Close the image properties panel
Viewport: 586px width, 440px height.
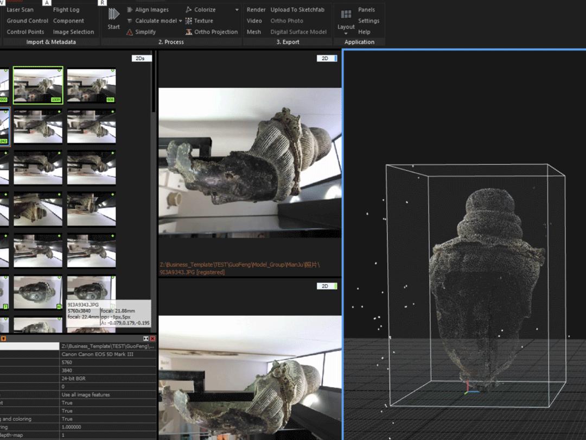coord(152,338)
